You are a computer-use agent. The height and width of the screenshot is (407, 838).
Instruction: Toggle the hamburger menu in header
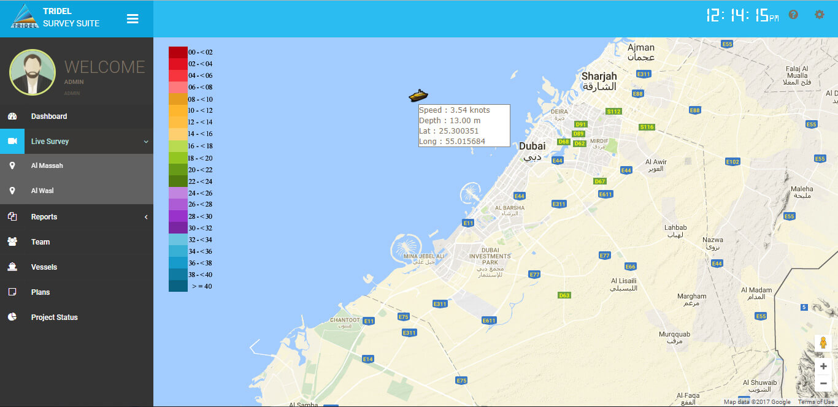[x=133, y=18]
